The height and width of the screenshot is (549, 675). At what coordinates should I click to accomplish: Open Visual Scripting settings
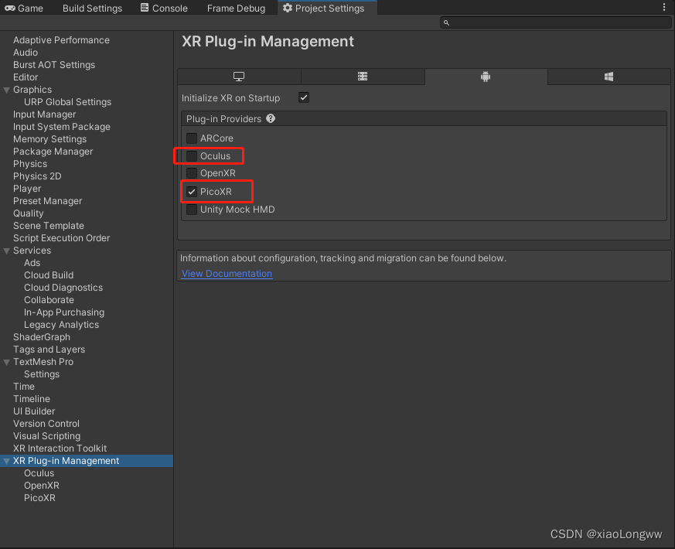(x=47, y=436)
